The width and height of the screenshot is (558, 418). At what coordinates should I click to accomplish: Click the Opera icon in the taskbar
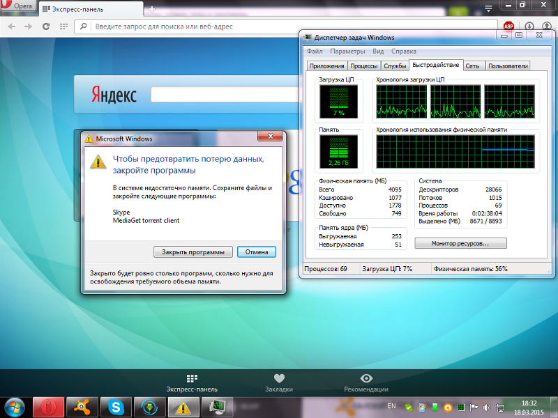pyautogui.click(x=48, y=406)
